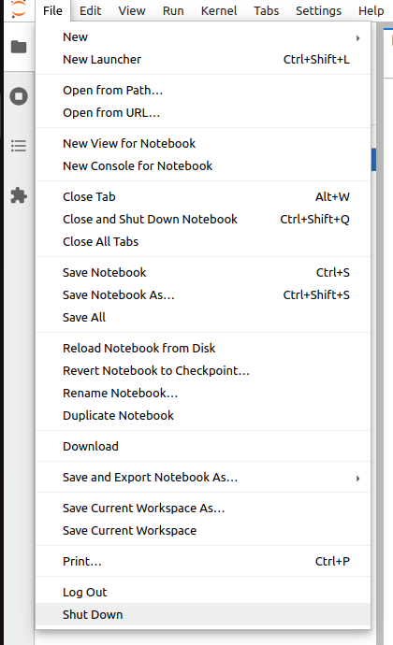The width and height of the screenshot is (393, 645).
Task: Expand the New submenu arrow
Action: point(358,37)
